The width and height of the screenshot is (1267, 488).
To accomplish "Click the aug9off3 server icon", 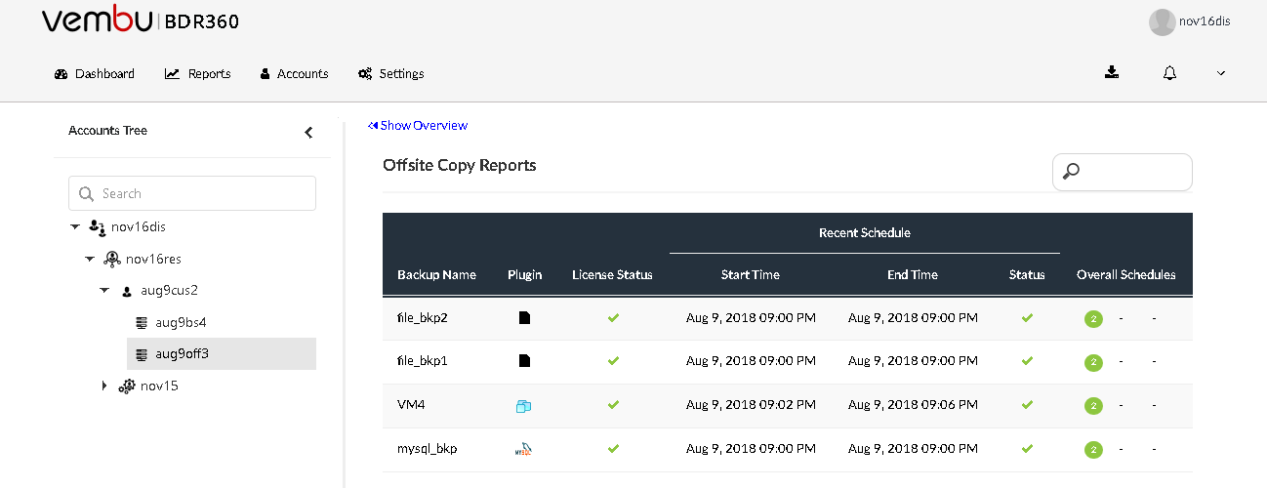I will tap(142, 353).
